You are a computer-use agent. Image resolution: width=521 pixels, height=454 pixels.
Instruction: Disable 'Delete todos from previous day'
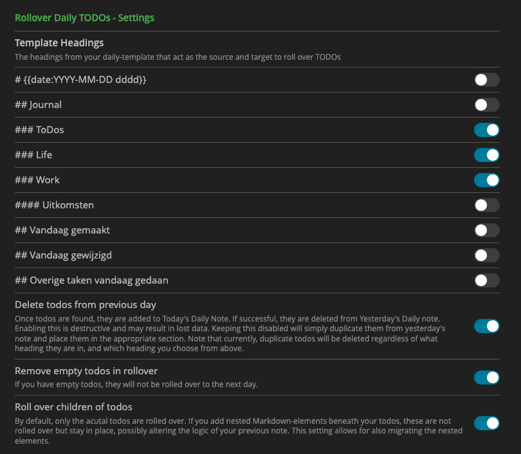click(x=487, y=326)
